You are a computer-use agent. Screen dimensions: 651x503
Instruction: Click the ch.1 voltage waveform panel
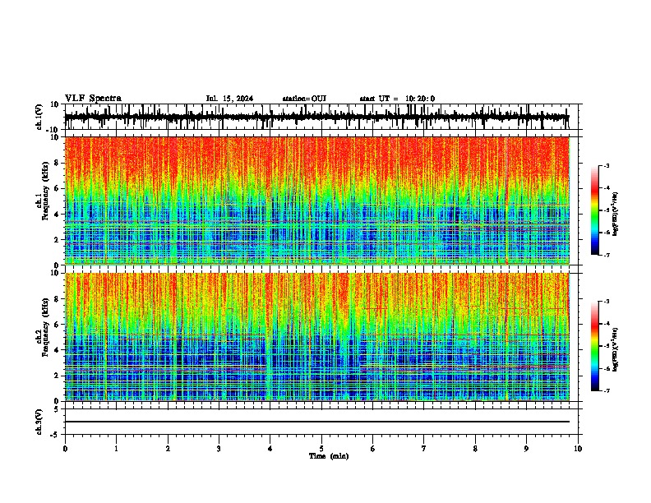click(x=321, y=117)
